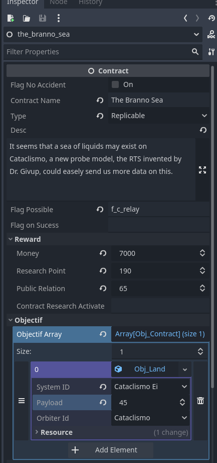Click the new resource icon
The width and height of the screenshot is (217, 463).
(x=11, y=18)
